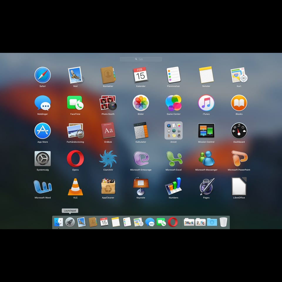Open the Annet app folder
Screen dimensions: 282x282
pos(174,130)
